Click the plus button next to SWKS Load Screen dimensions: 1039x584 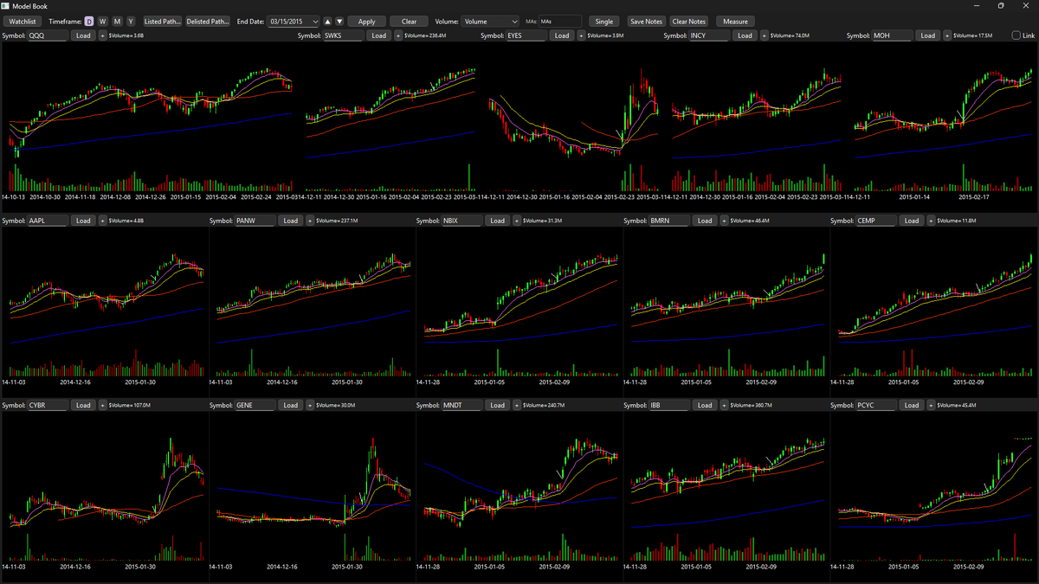[398, 35]
